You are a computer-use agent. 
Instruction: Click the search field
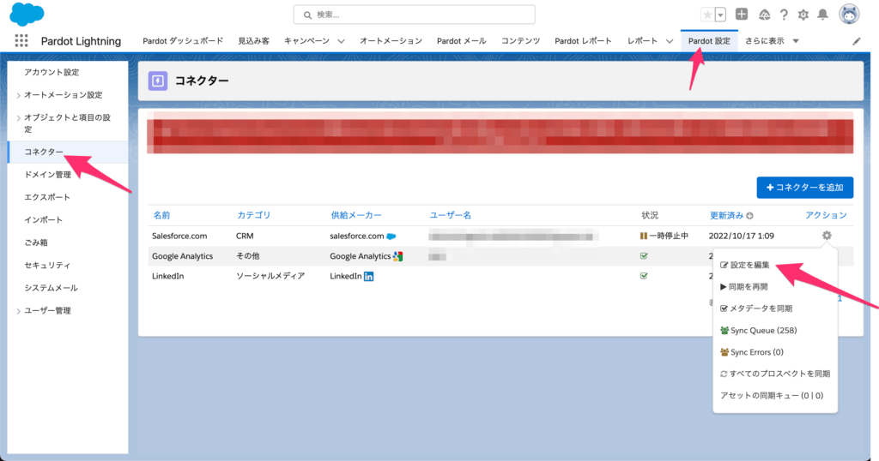coord(415,15)
